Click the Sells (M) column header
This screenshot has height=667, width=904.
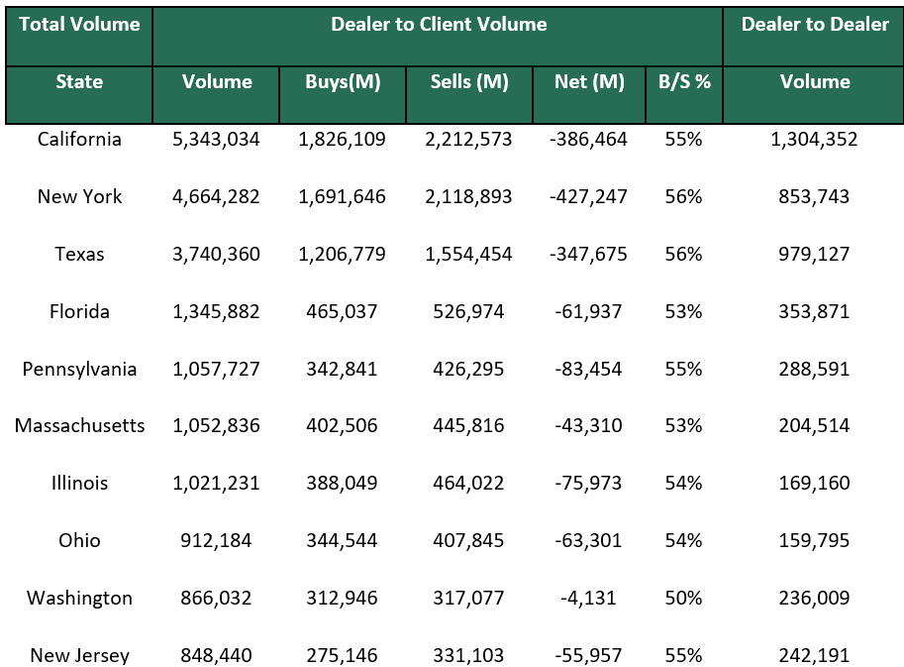pyautogui.click(x=469, y=82)
